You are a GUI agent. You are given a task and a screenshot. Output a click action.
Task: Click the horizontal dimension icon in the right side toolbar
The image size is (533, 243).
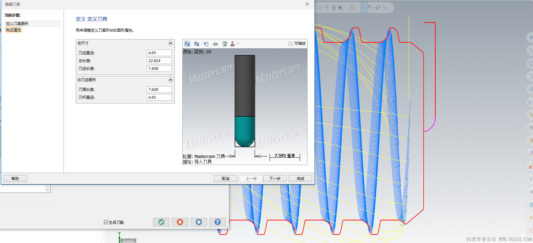tap(531, 102)
